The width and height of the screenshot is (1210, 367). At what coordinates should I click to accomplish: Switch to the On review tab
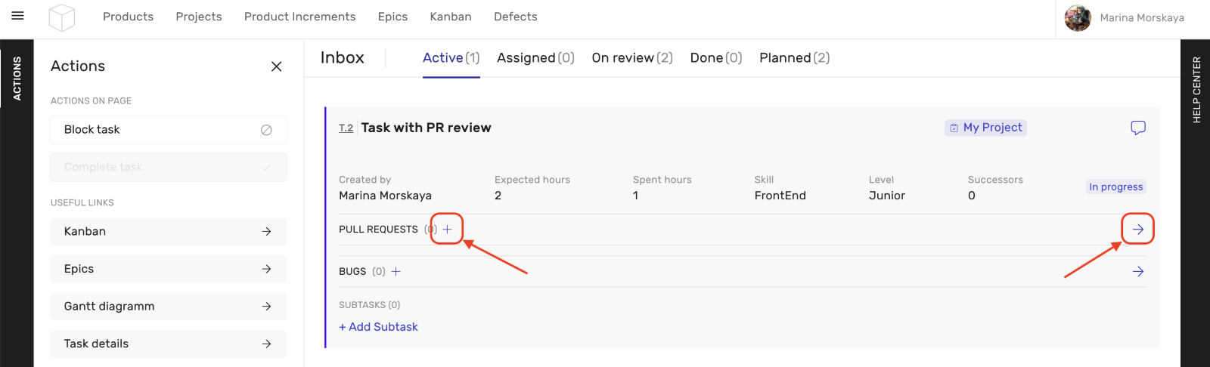[631, 58]
